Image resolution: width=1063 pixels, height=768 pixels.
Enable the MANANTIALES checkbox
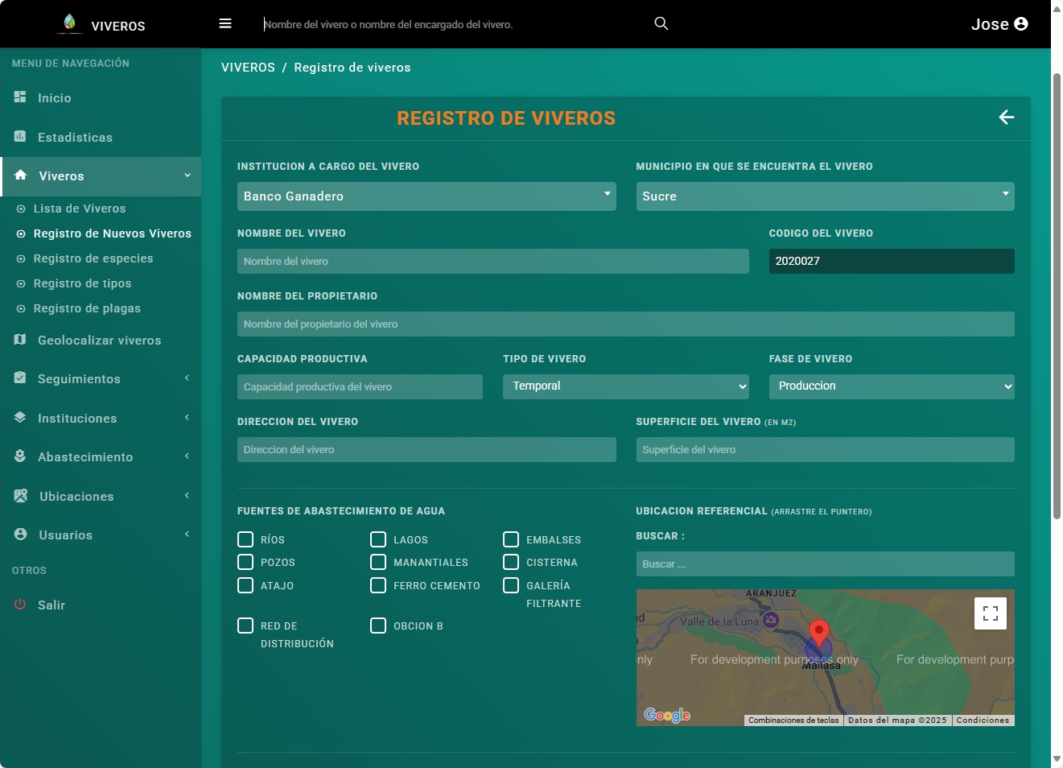point(378,562)
